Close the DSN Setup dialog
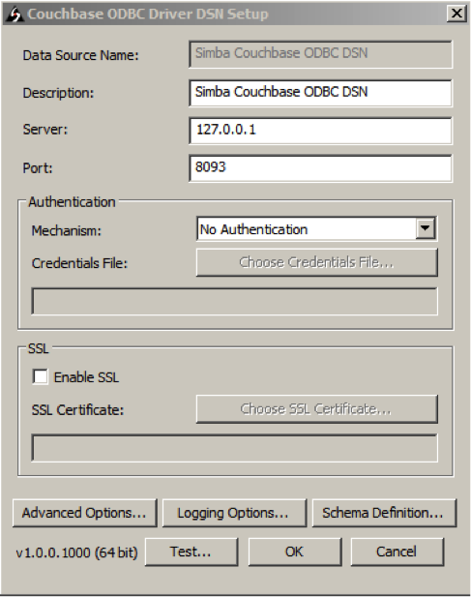The image size is (471, 597). click(456, 14)
